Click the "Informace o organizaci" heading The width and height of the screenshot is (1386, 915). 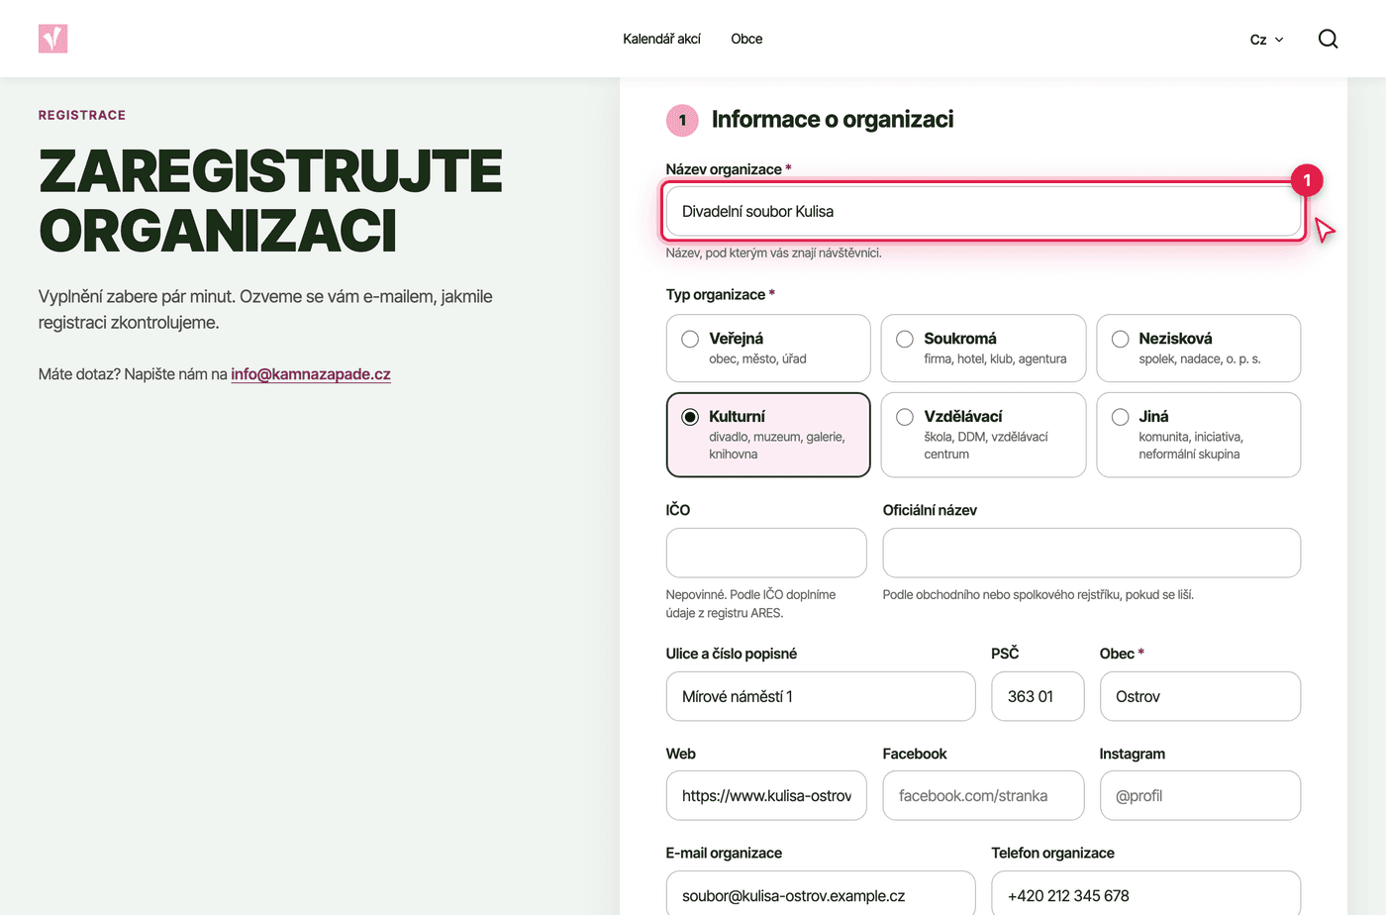coord(833,120)
